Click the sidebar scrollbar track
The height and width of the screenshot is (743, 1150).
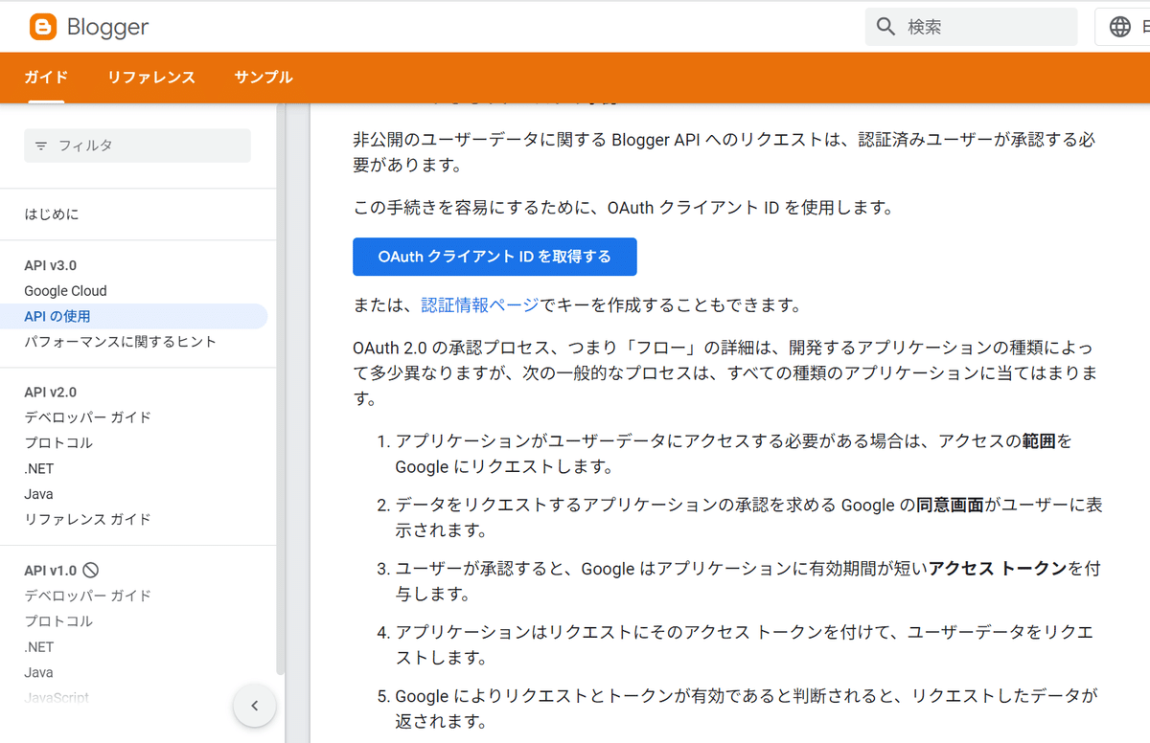pyautogui.click(x=280, y=383)
